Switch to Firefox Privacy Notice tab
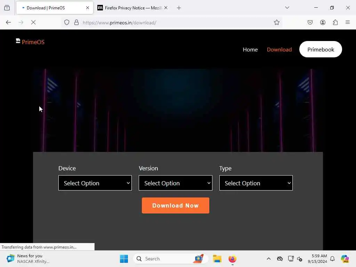 (x=132, y=8)
